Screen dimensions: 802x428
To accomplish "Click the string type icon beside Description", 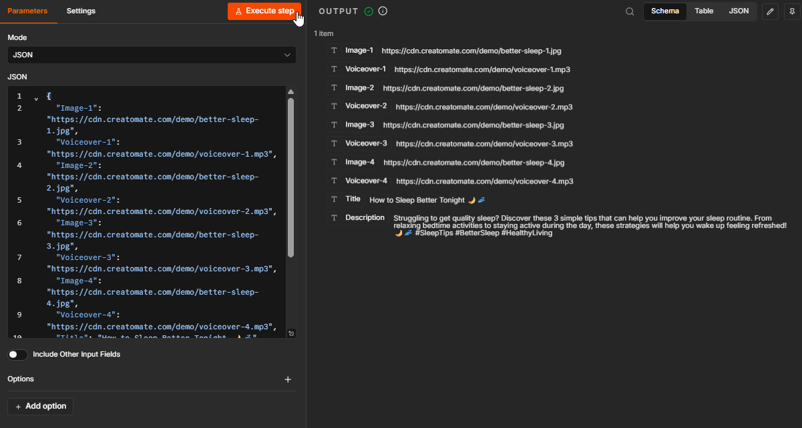I will click(334, 218).
